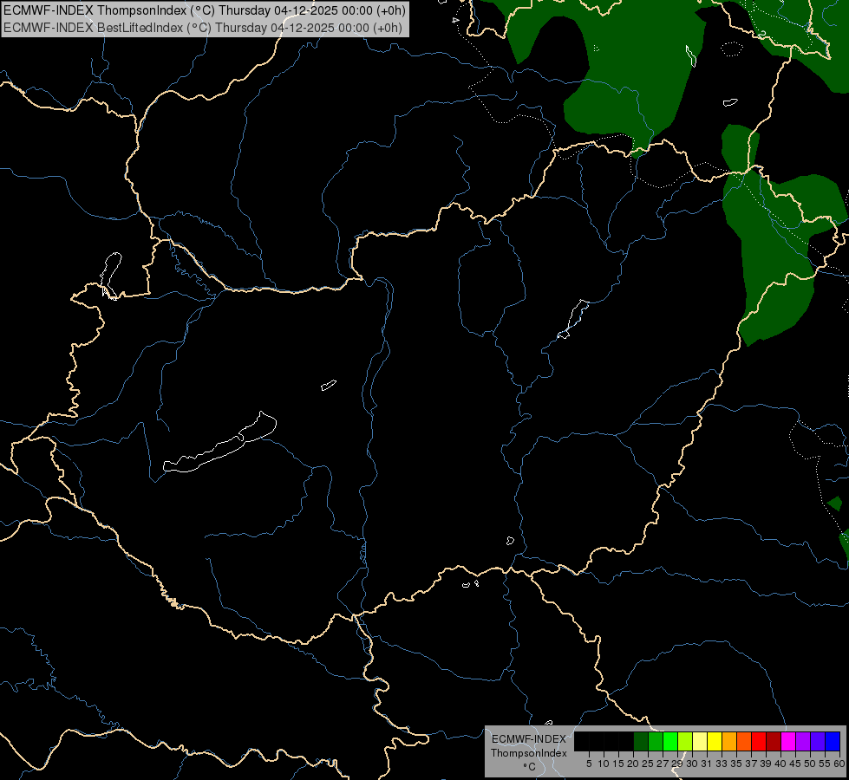
Task: Click the ThompsonIndex title line in header
Action: (x=204, y=10)
